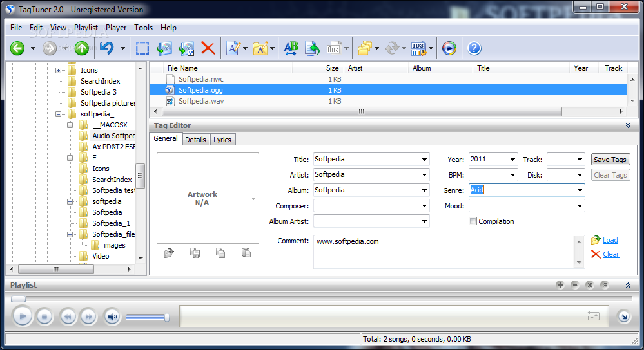Open the artwork options dropdown arrow
This screenshot has width=644, height=350.
[x=253, y=199]
